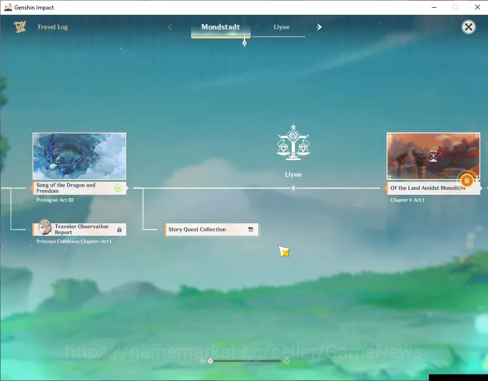Click the lock icon on Traveler Observation Report
Screen dimensions: 488x381
click(x=119, y=230)
